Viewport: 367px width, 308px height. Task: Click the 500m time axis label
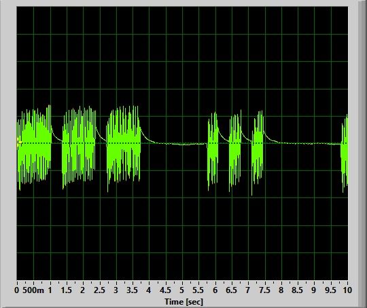pyautogui.click(x=33, y=290)
